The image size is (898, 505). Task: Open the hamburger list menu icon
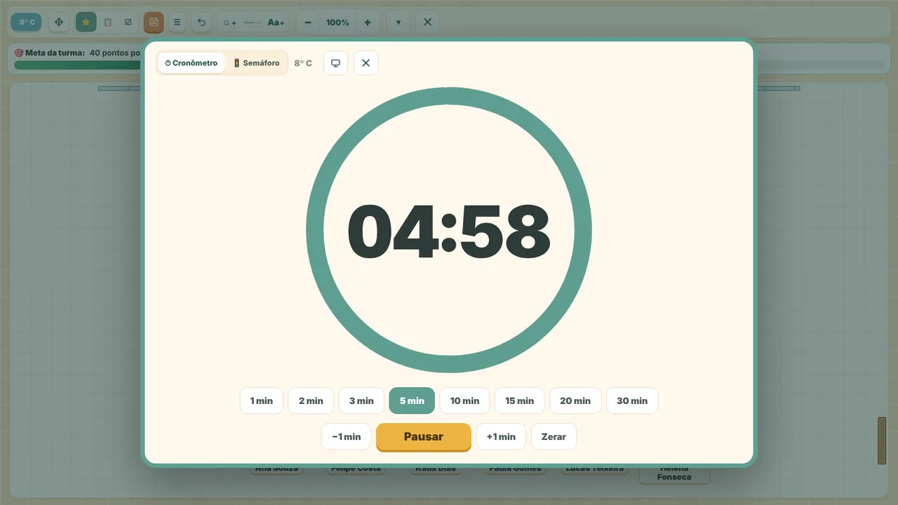click(x=177, y=22)
